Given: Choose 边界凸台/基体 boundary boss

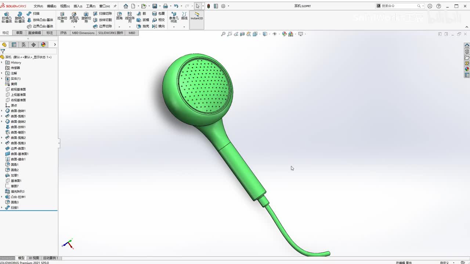Looking at the screenshot, I should 40,26.
